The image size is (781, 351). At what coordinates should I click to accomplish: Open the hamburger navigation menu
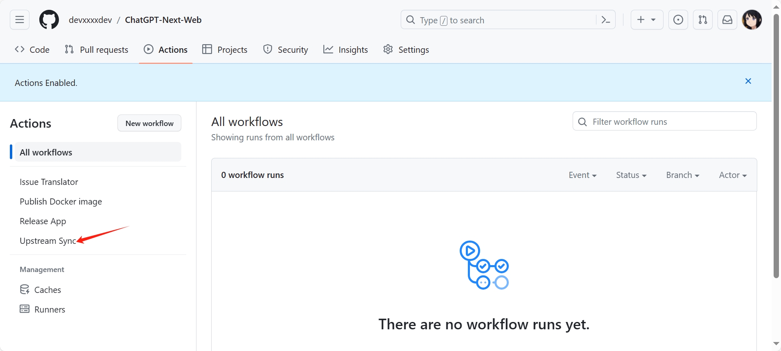coord(20,20)
